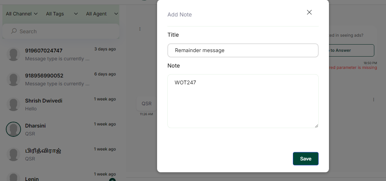Close the Add Note dialog
Screen dimensions: 386x181
[309, 12]
